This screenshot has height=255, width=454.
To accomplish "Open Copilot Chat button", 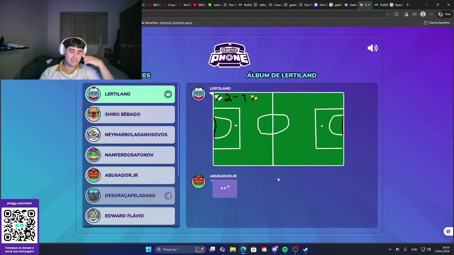I will [x=444, y=14].
